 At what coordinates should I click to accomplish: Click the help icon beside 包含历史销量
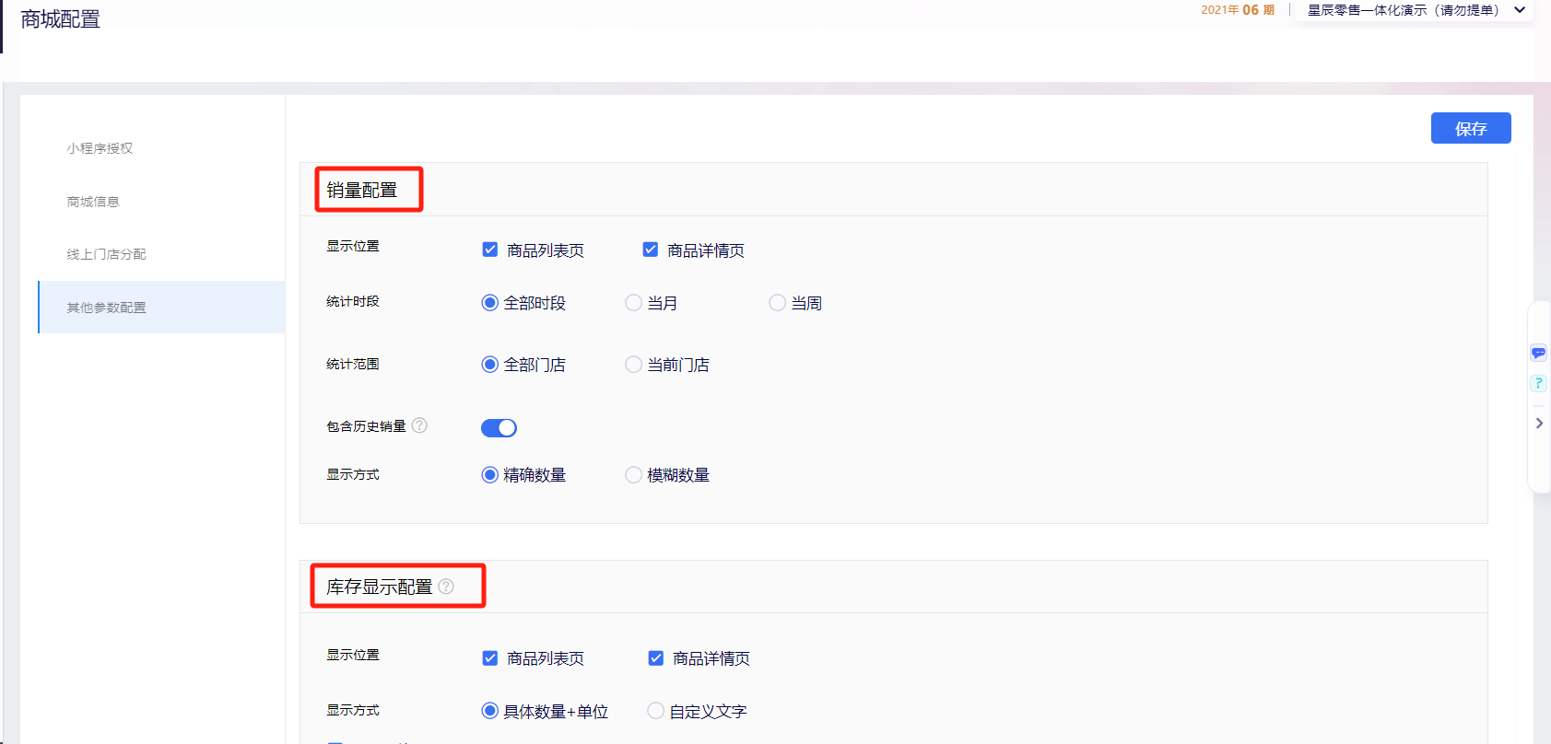click(x=419, y=425)
